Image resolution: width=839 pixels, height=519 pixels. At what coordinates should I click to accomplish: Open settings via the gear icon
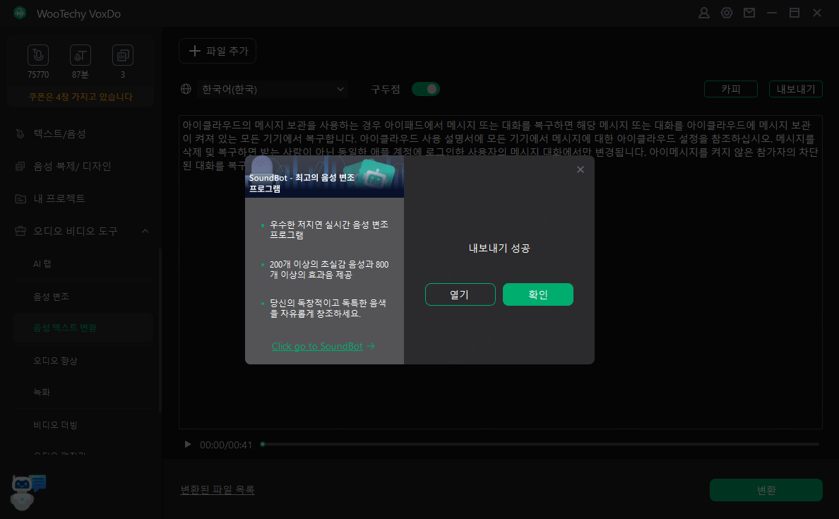[726, 12]
